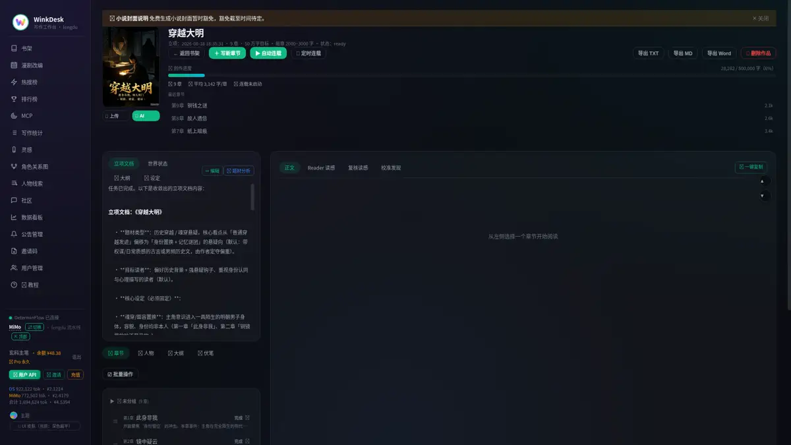Click the 数据看板 chart icon
The image size is (791, 445).
pos(14,218)
